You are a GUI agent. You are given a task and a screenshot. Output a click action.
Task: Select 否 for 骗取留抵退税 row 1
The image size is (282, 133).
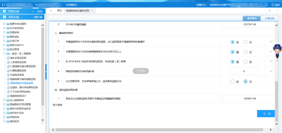tap(245, 42)
